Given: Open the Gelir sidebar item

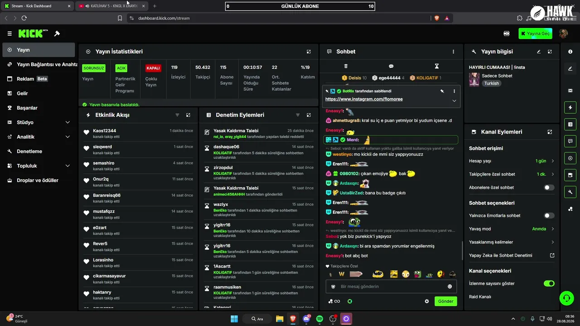Looking at the screenshot, I should coord(39,93).
